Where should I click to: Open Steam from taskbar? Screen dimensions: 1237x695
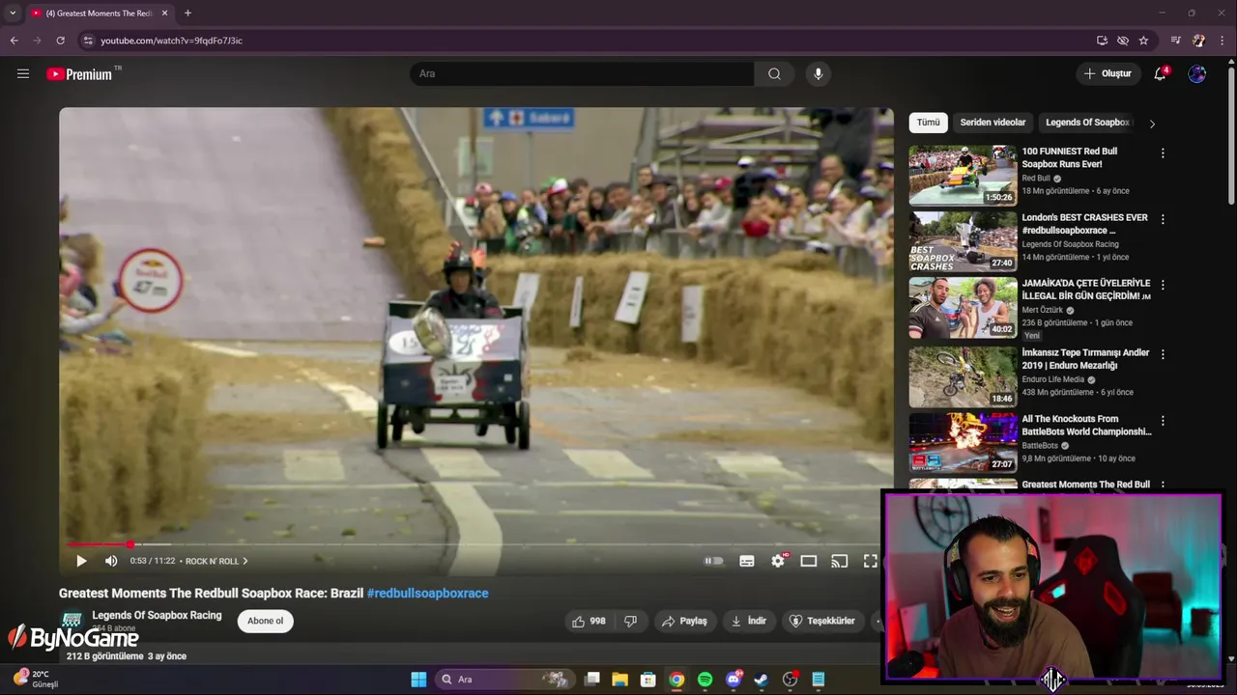tap(762, 680)
